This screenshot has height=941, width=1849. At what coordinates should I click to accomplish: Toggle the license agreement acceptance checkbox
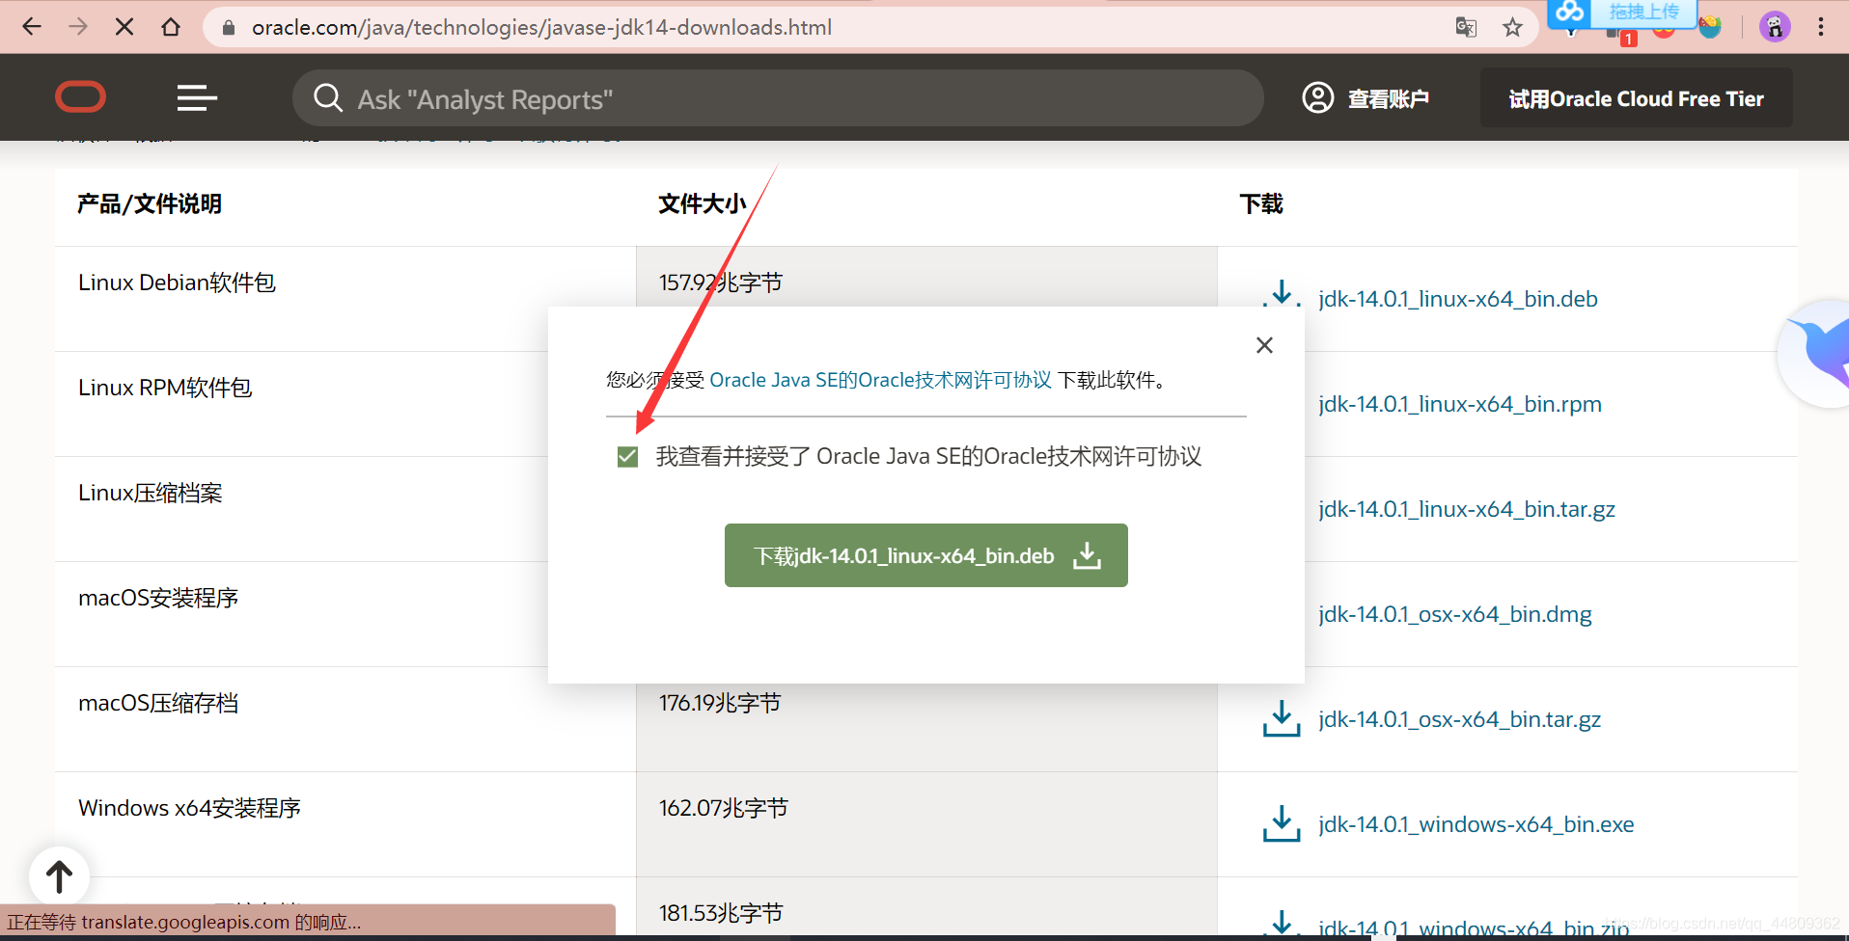pos(627,456)
